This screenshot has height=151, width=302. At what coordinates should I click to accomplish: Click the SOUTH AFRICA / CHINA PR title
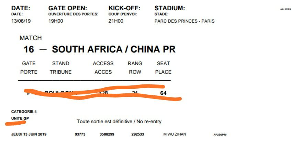tap(114, 49)
